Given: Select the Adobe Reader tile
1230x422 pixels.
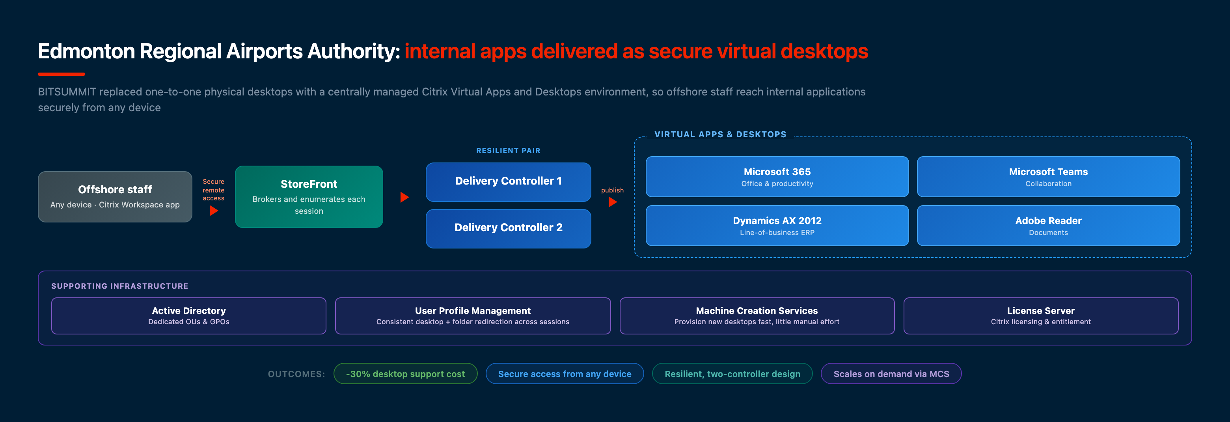Looking at the screenshot, I should (1048, 226).
